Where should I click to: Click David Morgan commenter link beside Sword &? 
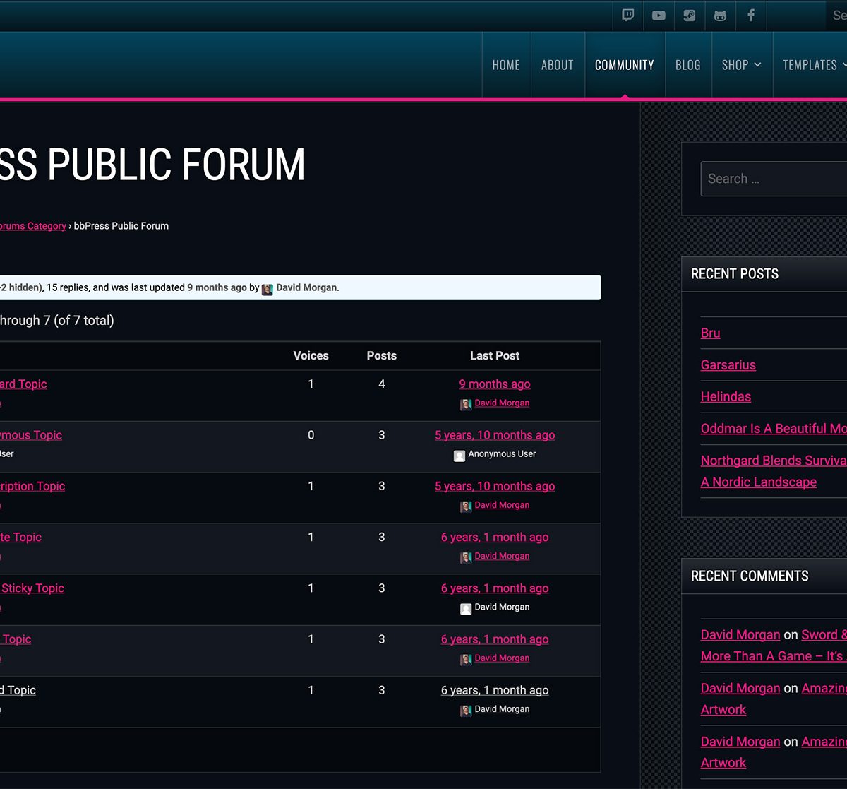(x=740, y=634)
